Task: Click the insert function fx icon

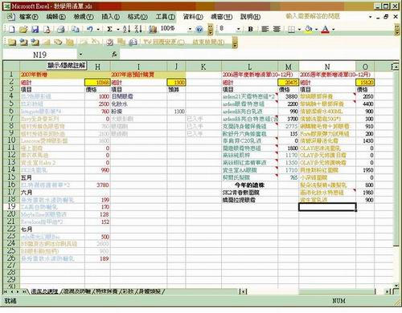Action: 114,55
